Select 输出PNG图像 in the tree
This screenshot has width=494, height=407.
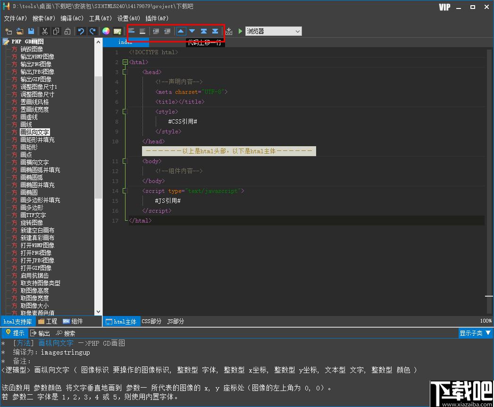point(35,64)
